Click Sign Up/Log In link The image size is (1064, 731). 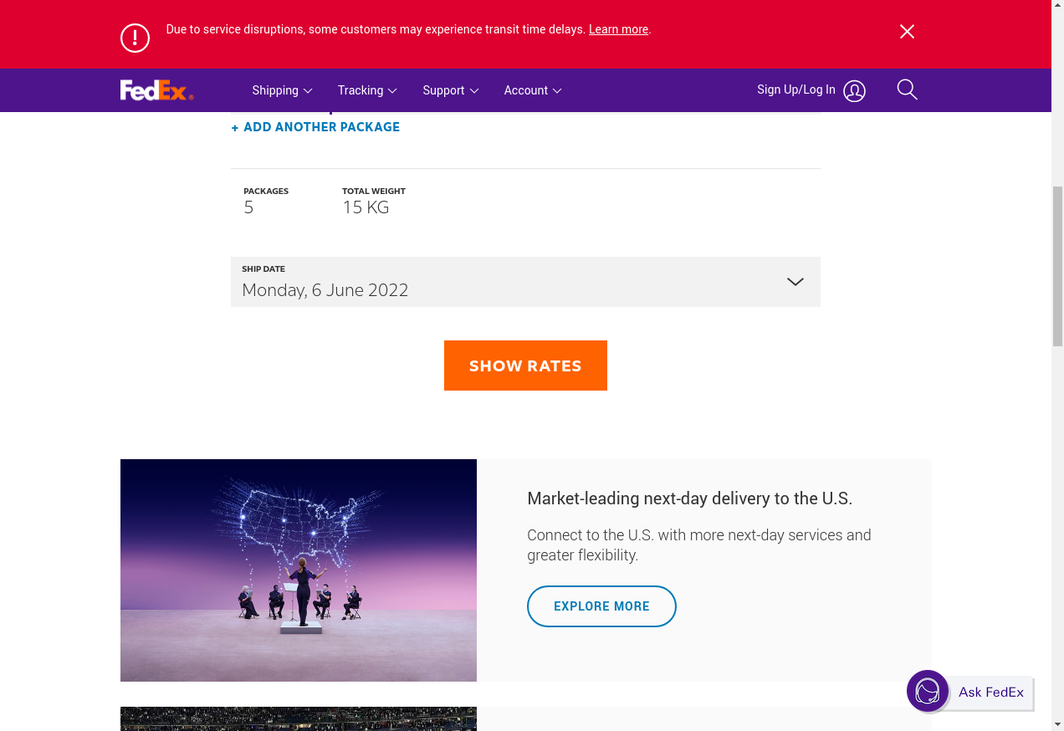click(795, 89)
